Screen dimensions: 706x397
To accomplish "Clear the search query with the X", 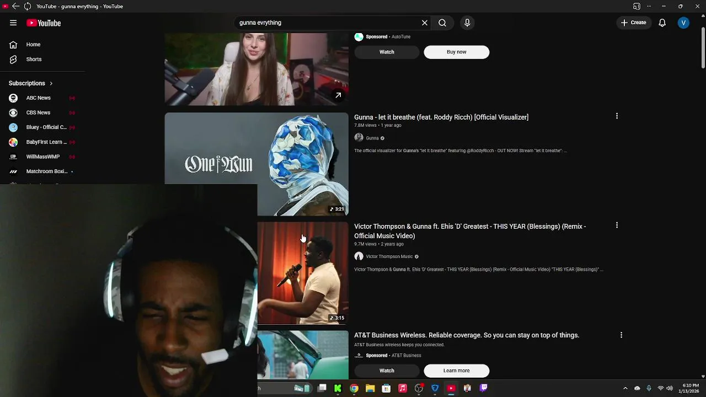I will pos(425,23).
